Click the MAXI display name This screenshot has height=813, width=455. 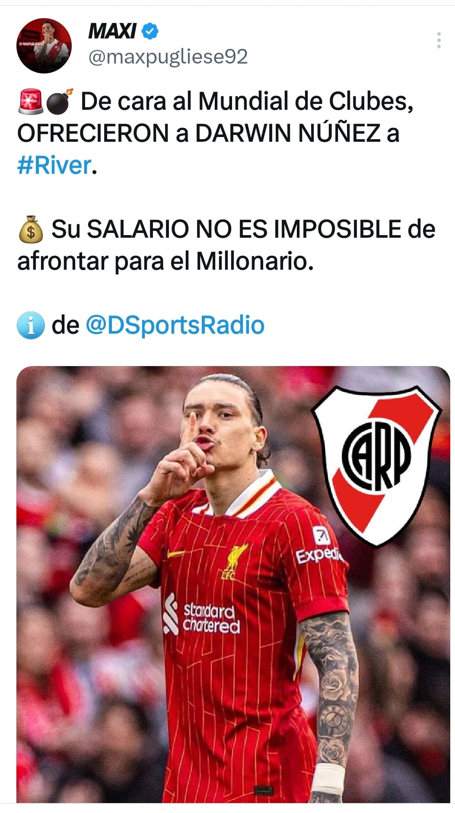[112, 32]
